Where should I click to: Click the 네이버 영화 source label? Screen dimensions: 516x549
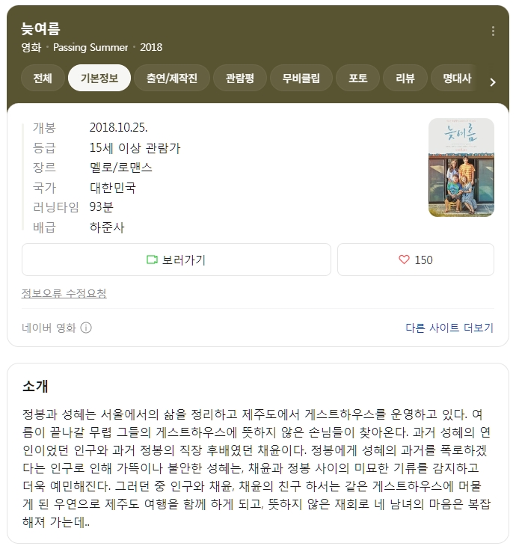[x=49, y=328]
